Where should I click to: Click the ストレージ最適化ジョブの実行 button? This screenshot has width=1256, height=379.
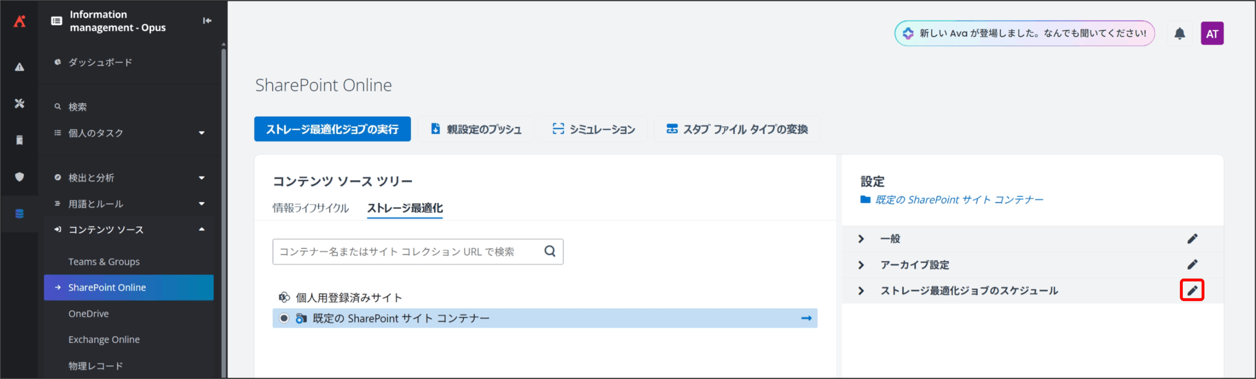click(x=332, y=129)
